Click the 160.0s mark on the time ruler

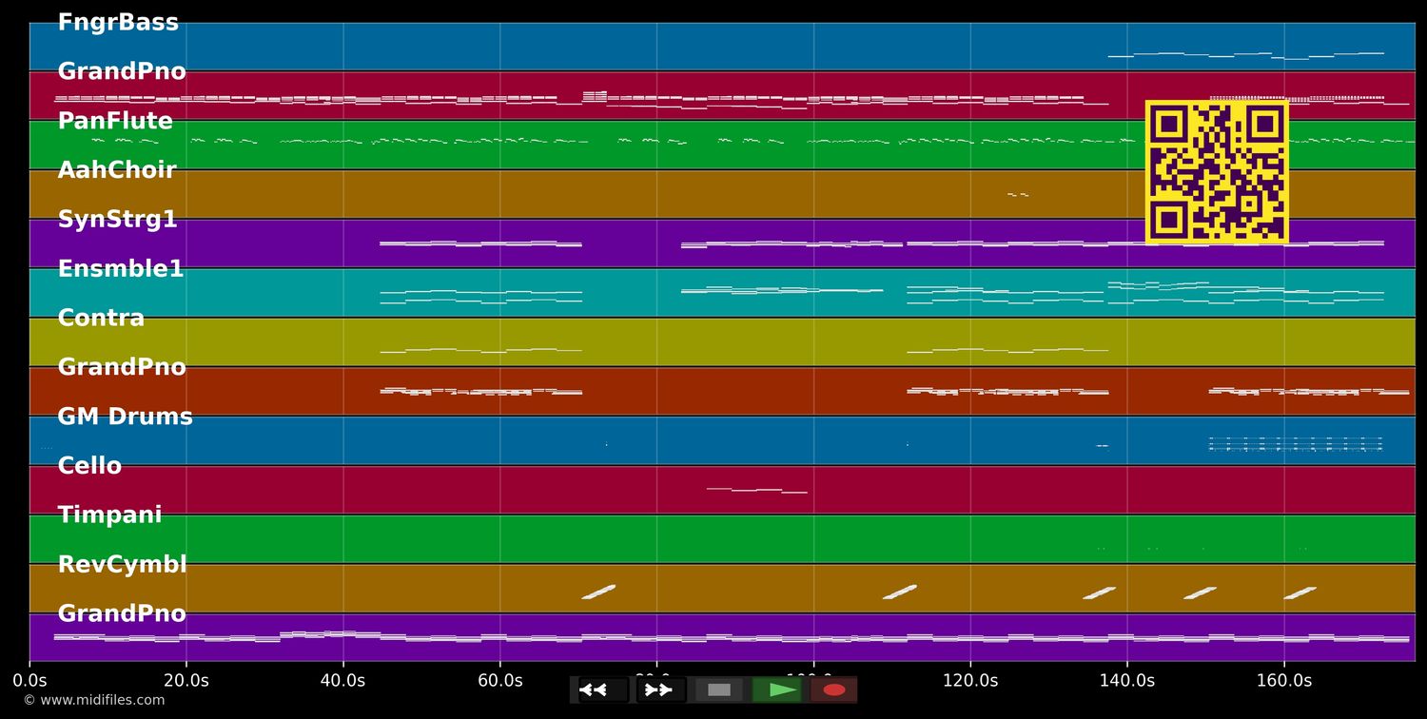pos(1284,680)
